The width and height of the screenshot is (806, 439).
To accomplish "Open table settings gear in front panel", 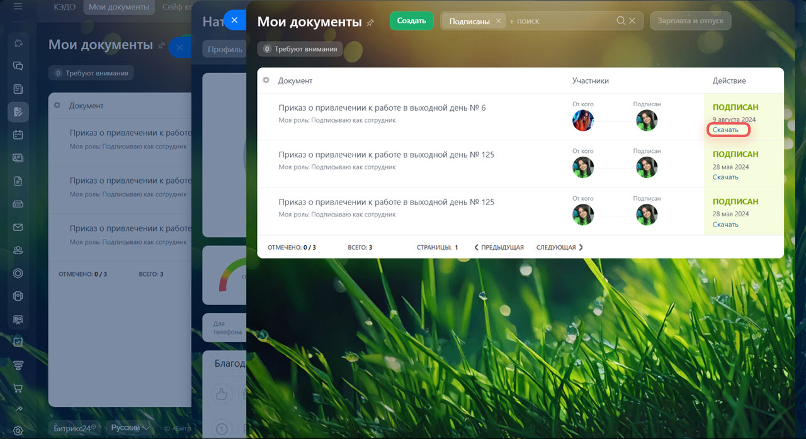I will point(266,81).
